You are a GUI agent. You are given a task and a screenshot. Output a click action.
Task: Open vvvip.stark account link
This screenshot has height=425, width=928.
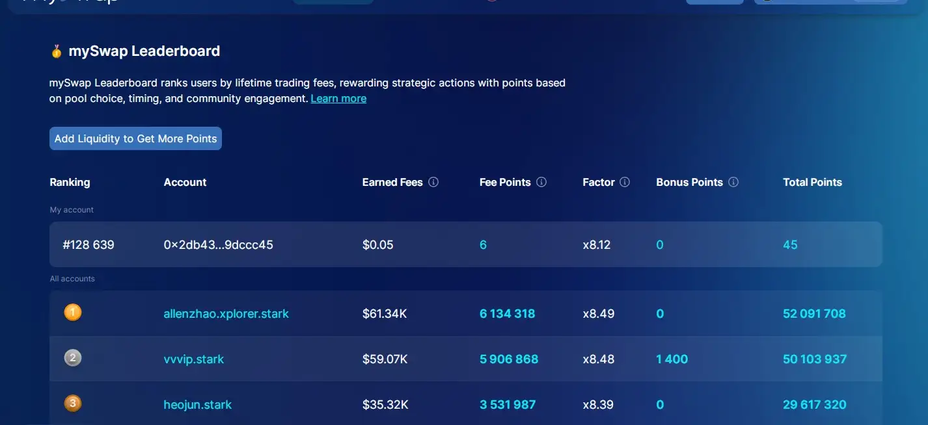point(194,359)
